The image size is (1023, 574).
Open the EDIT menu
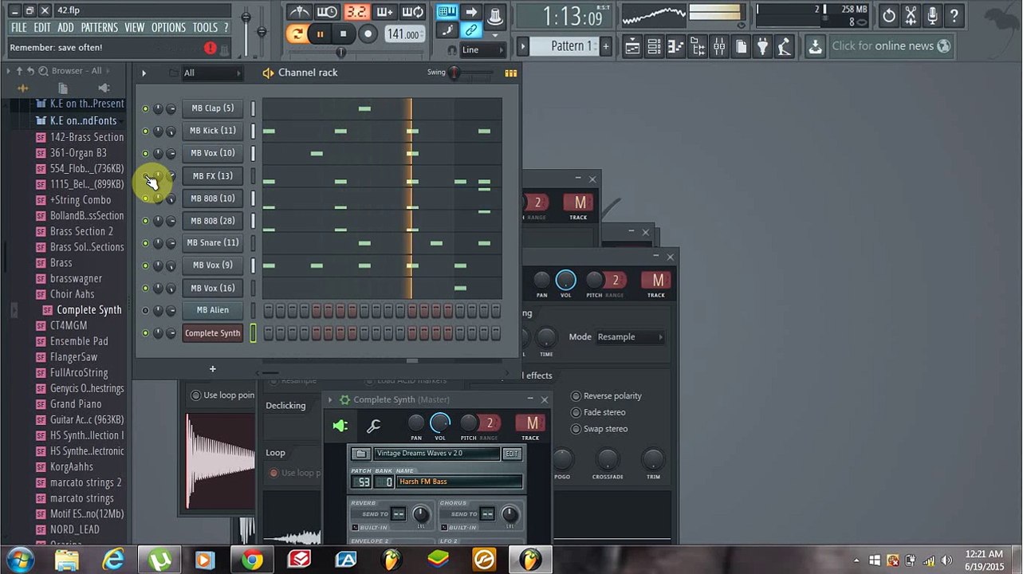pos(42,27)
